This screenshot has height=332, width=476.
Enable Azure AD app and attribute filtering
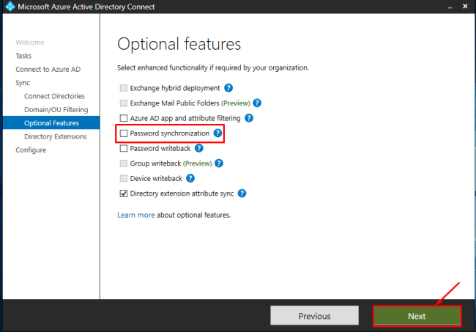124,118
